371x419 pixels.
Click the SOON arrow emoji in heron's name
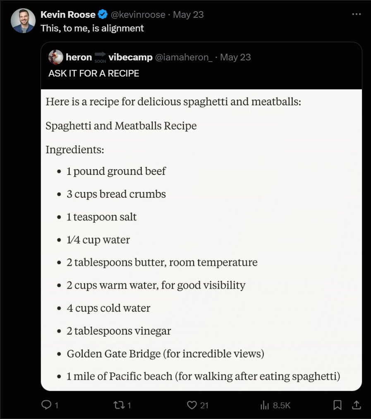click(x=100, y=57)
